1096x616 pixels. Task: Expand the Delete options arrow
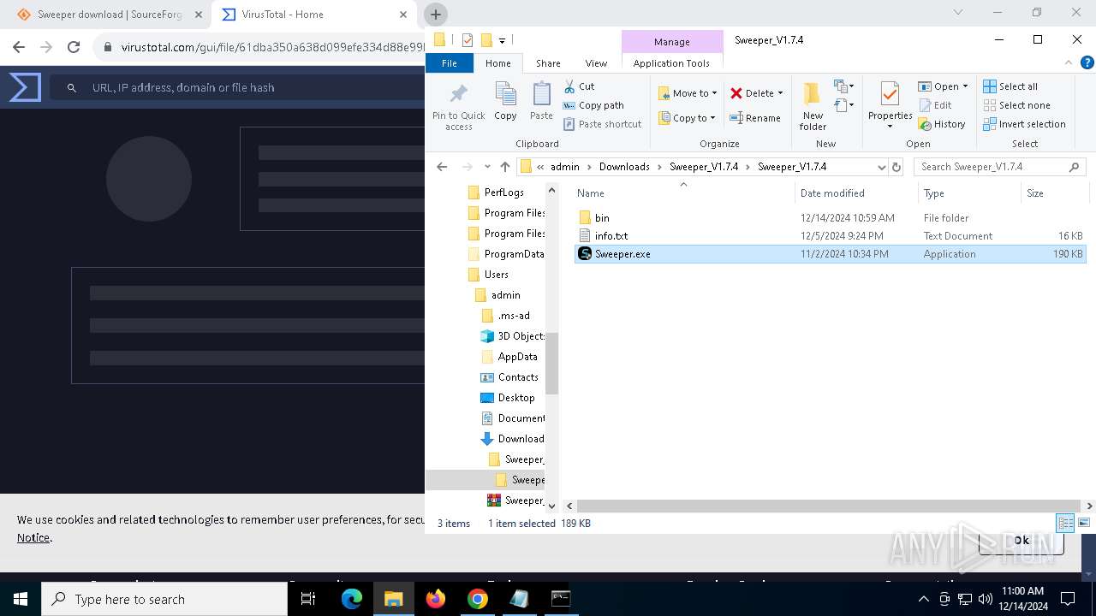[x=780, y=93]
